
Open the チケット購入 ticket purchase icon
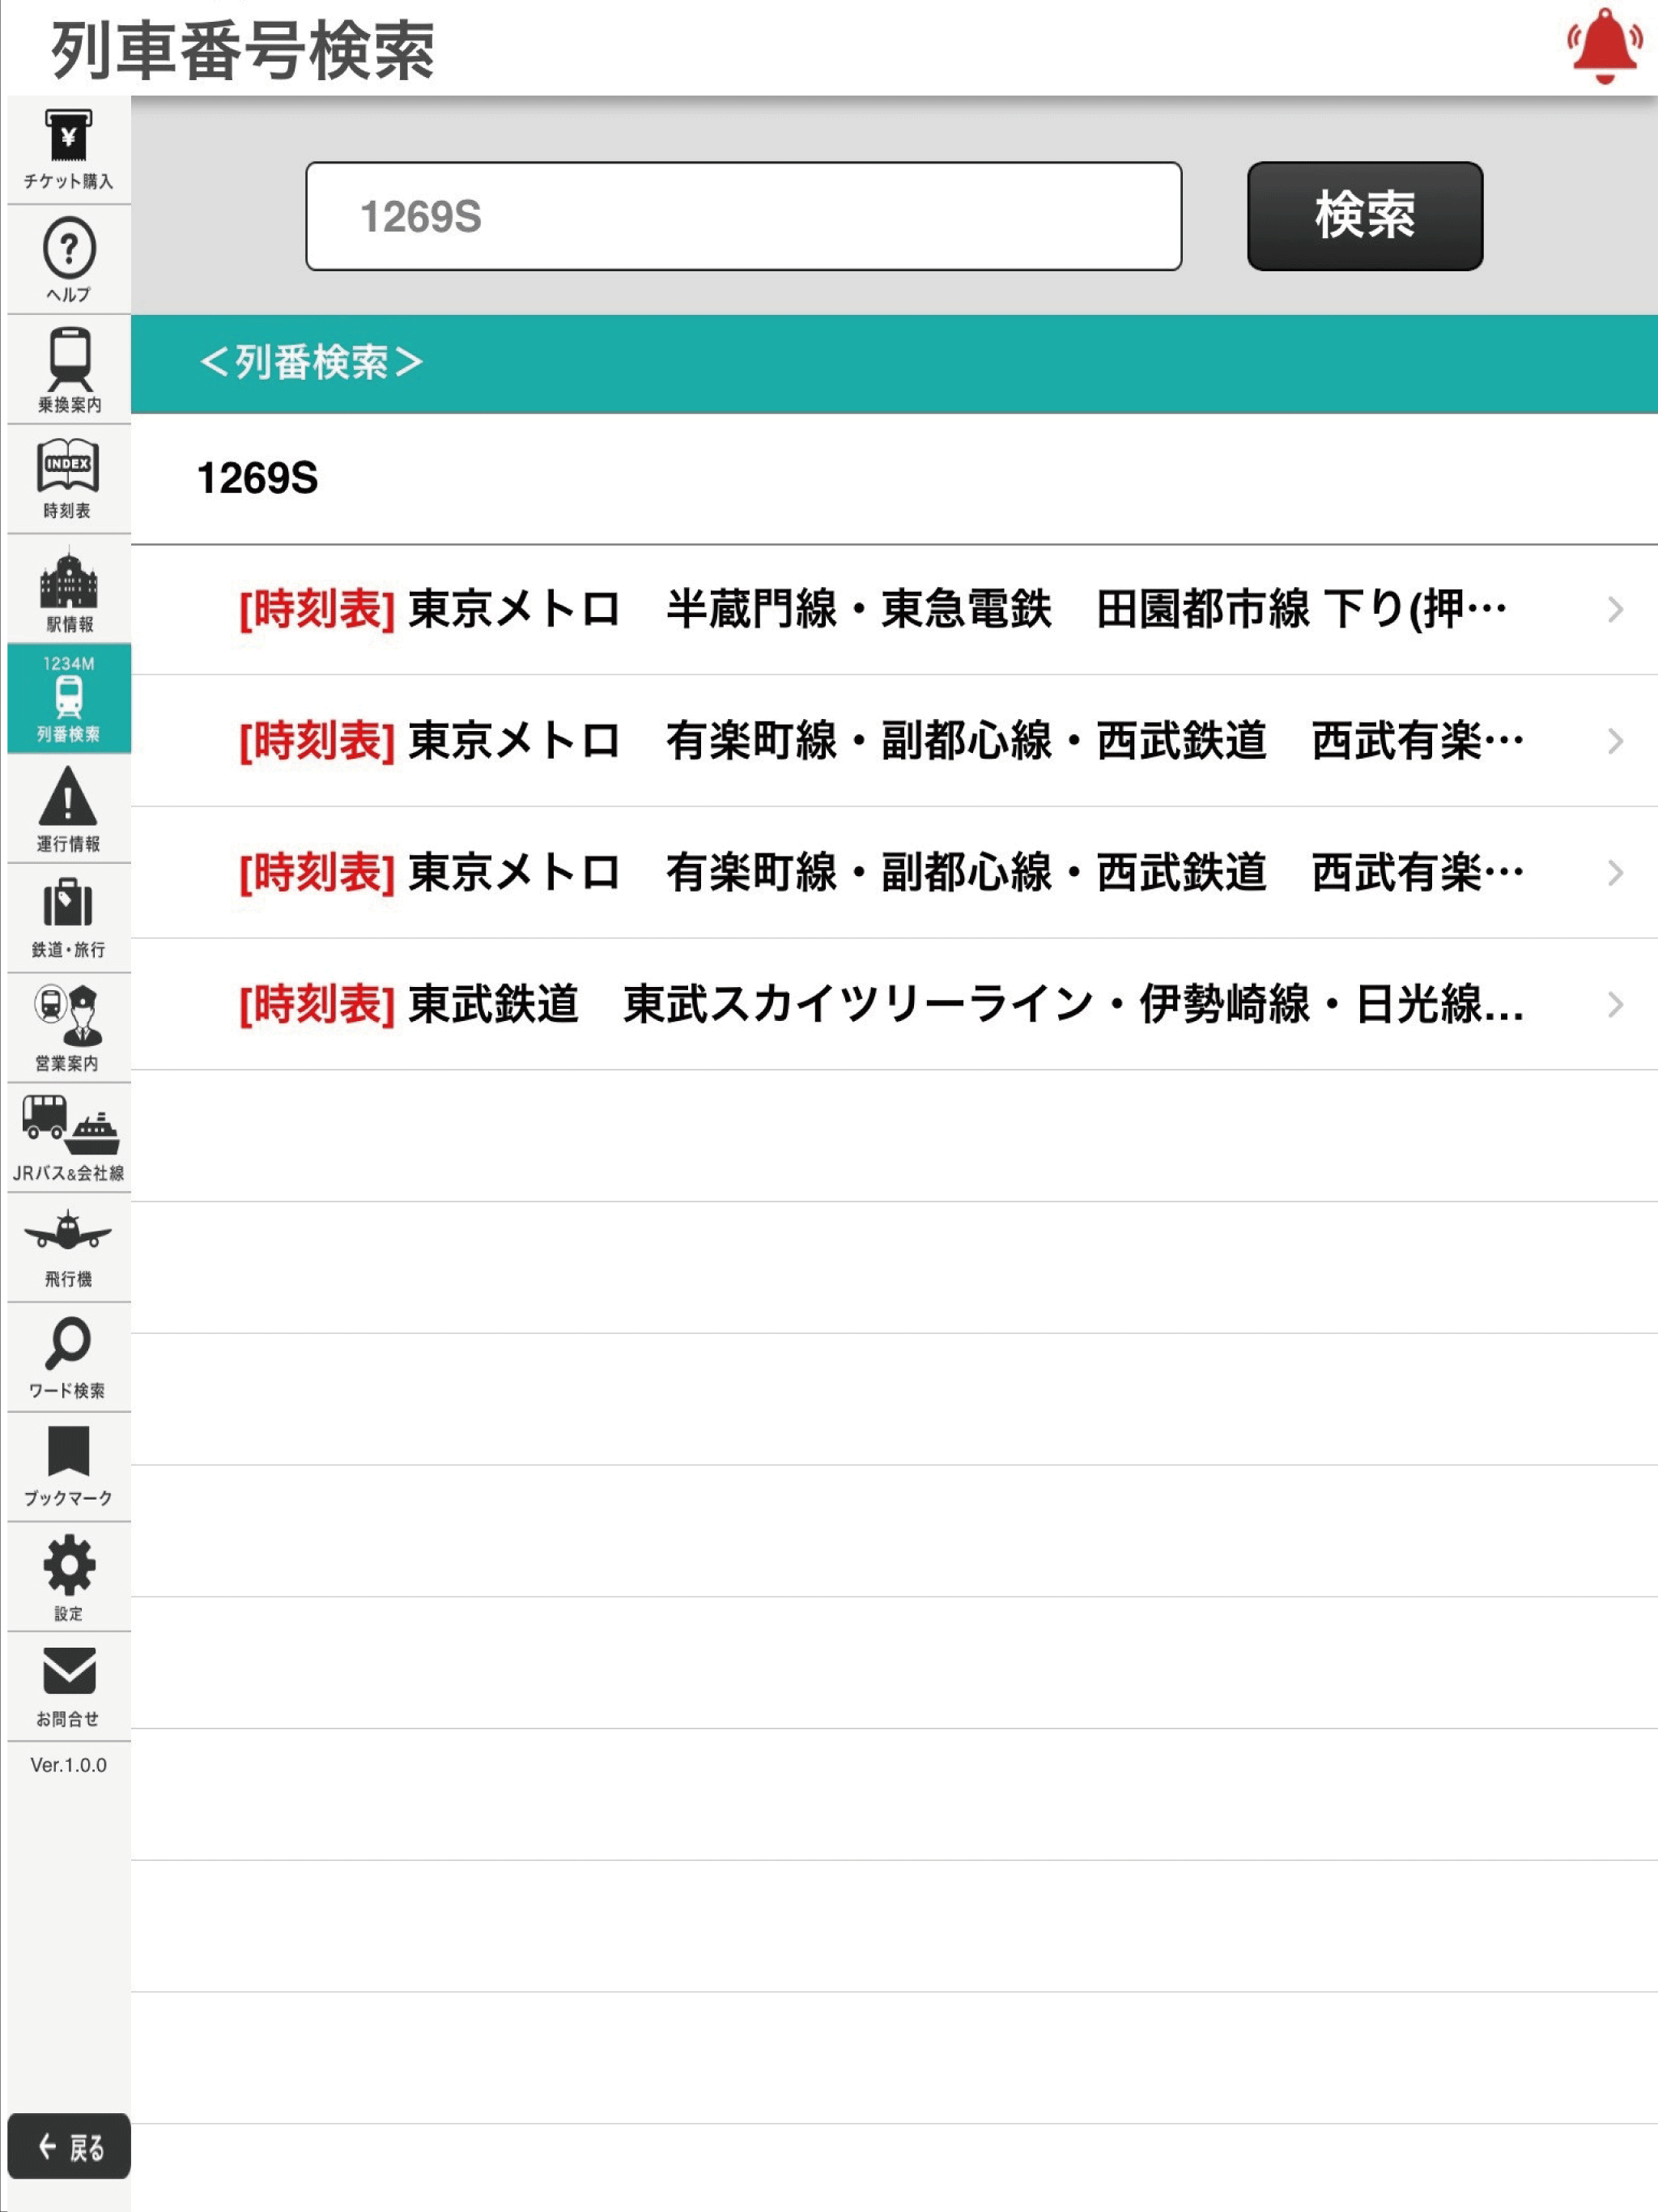click(x=68, y=150)
